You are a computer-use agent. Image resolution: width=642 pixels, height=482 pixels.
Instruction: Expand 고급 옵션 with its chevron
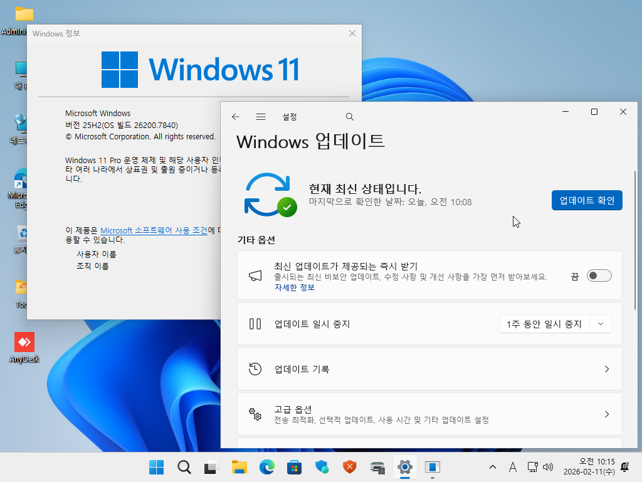click(x=607, y=414)
